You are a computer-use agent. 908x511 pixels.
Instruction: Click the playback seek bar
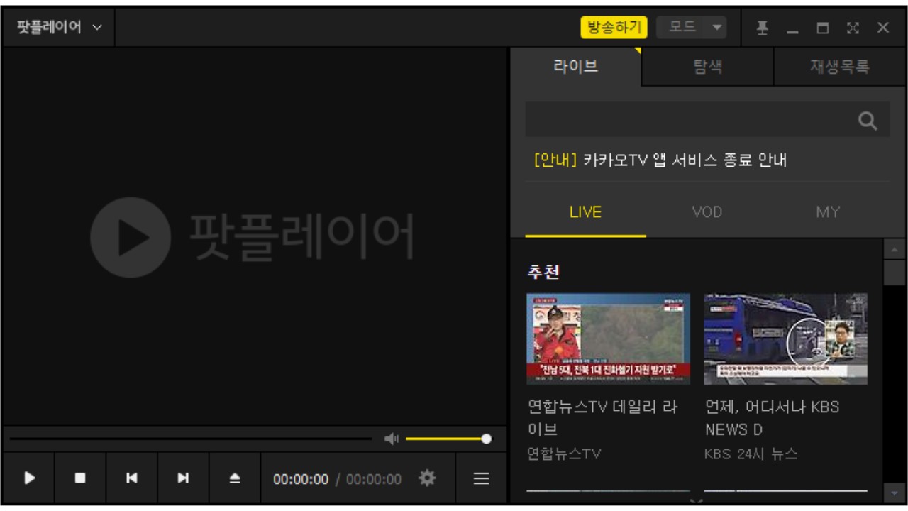[x=191, y=439]
